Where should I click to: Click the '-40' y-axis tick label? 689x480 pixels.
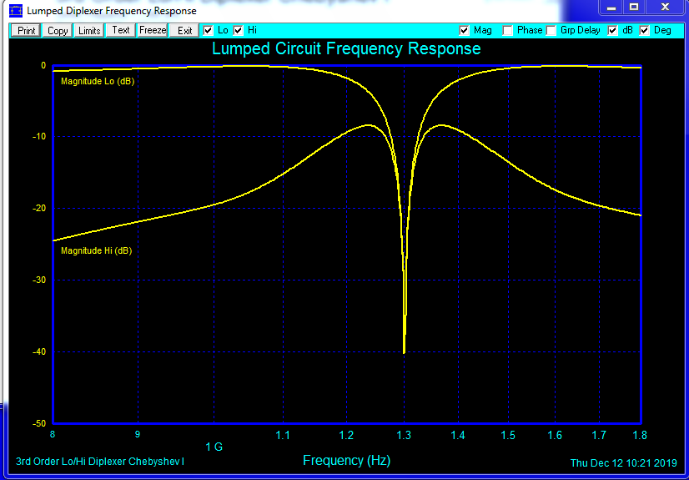click(39, 351)
